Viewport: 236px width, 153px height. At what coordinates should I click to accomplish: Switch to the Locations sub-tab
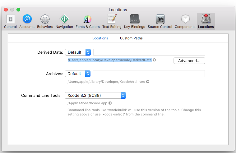(100, 38)
